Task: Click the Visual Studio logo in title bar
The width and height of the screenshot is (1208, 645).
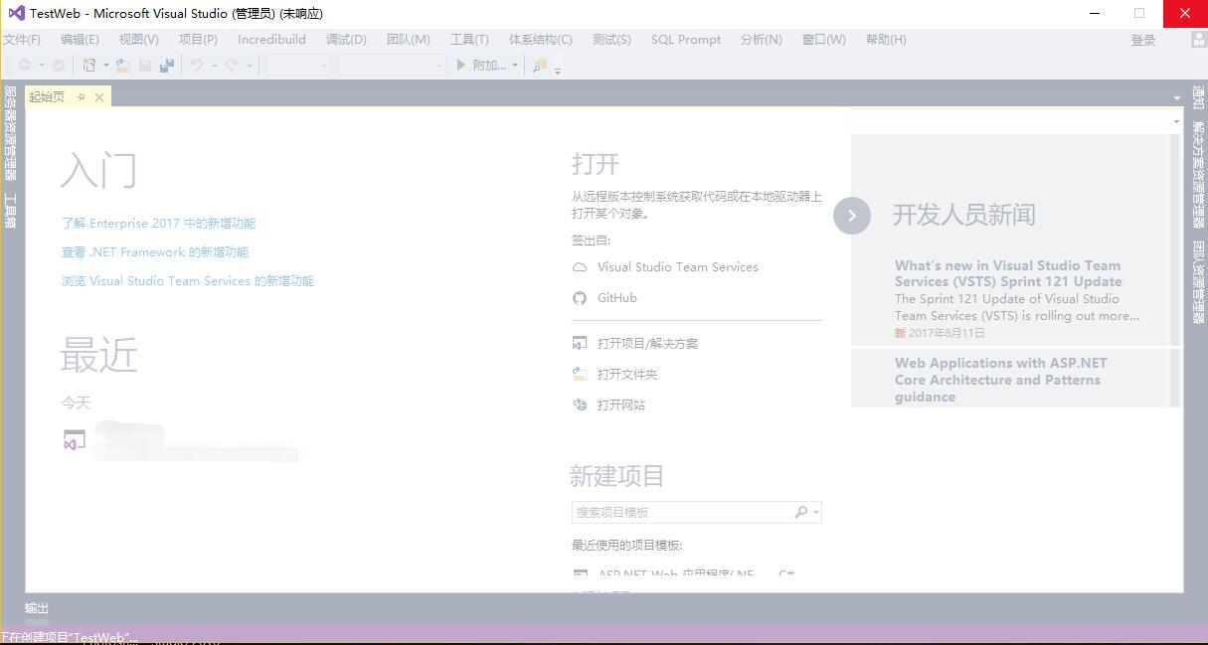Action: coord(16,13)
